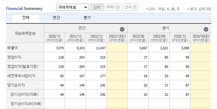Click 세전계속사업이익 value 50

(62, 76)
